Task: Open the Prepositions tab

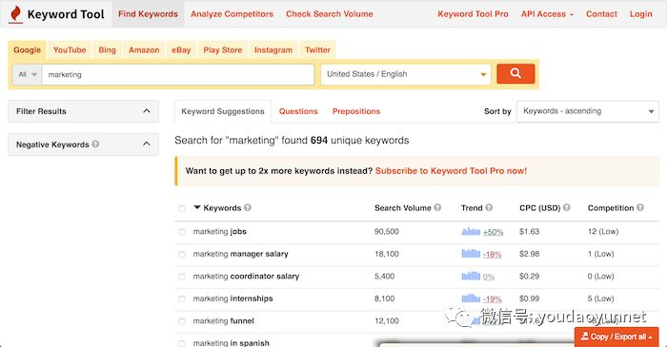Action: [x=356, y=111]
